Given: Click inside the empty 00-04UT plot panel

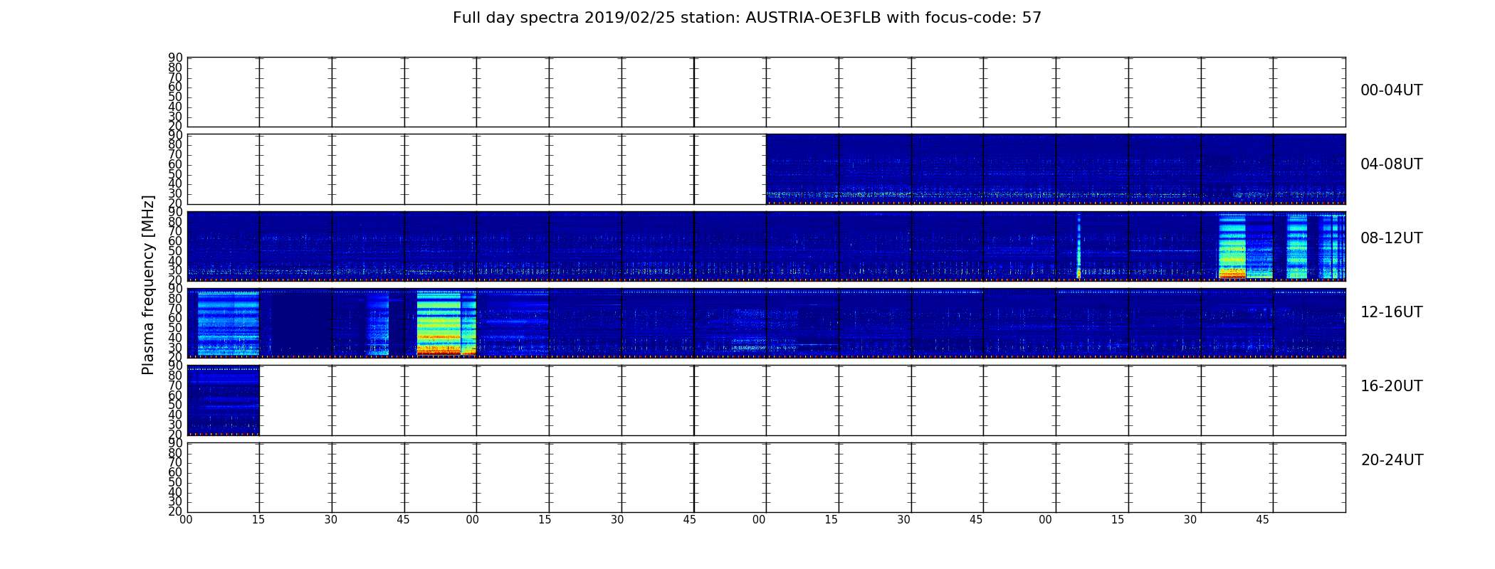Looking at the screenshot, I should click(x=766, y=92).
